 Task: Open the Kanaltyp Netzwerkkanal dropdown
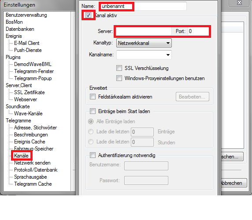pyautogui.click(x=144, y=43)
